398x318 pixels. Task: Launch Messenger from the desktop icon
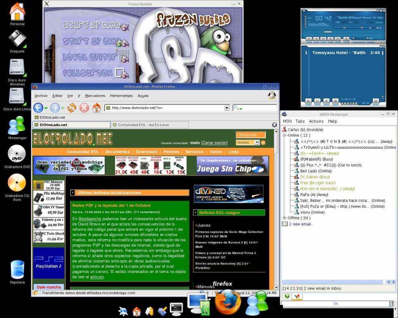pos(17,128)
